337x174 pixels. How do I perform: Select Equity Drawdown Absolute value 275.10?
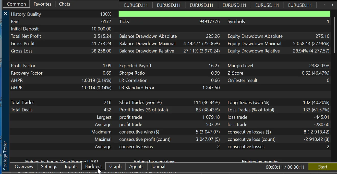(x=322, y=36)
